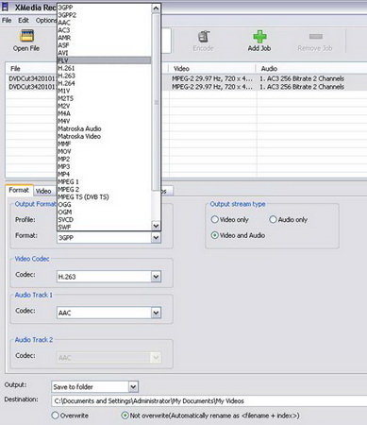The image size is (367, 425).
Task: Select ASF in the format list
Action: [104, 45]
